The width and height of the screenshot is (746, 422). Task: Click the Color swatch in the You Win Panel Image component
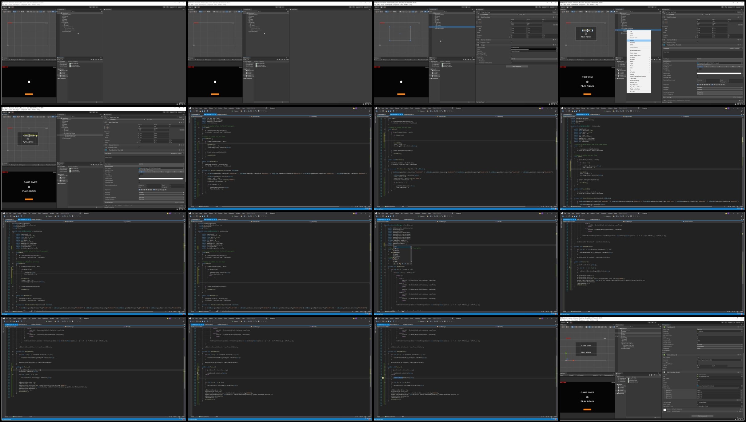(x=533, y=49)
